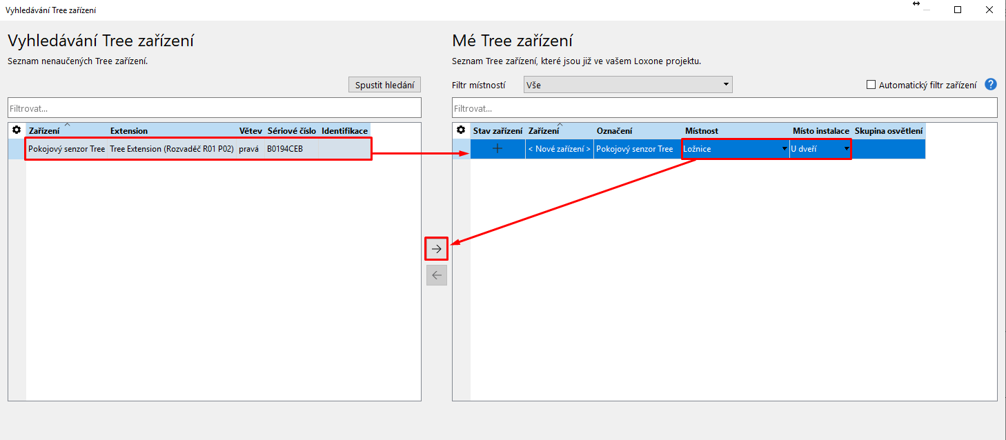Click the Spustit hledání button

click(x=384, y=85)
